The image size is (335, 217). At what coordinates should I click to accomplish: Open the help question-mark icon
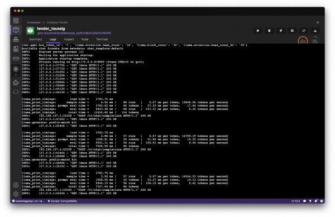322,201
